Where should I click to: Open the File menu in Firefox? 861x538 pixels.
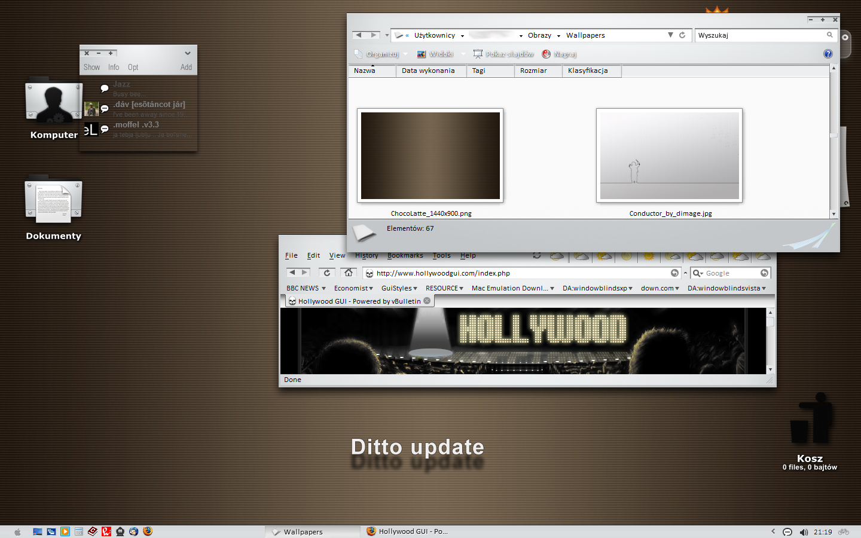click(x=291, y=255)
